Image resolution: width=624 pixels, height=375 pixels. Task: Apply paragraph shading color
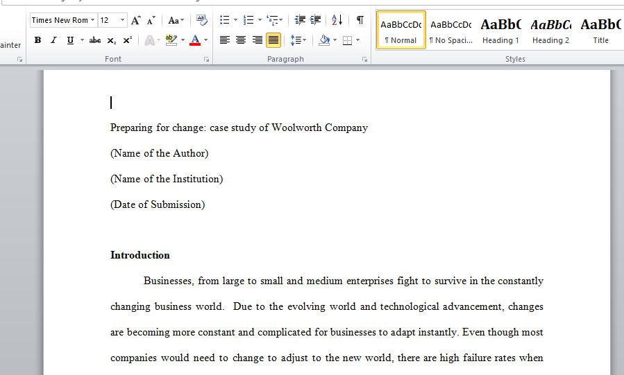[x=325, y=40]
